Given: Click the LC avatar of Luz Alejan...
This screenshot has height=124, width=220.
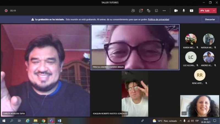Looking at the screenshot, I should pyautogui.click(x=191, y=57).
